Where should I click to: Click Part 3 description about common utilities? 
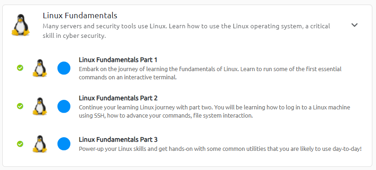(x=220, y=149)
